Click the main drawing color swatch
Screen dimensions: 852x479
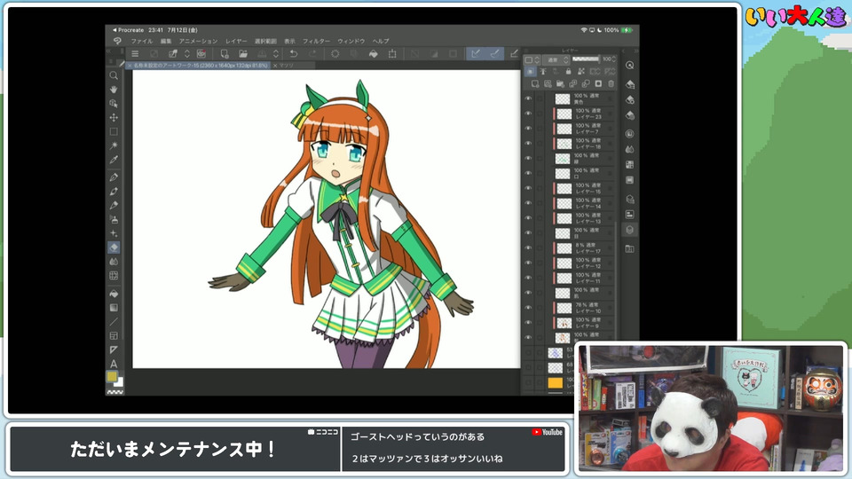pyautogui.click(x=112, y=377)
